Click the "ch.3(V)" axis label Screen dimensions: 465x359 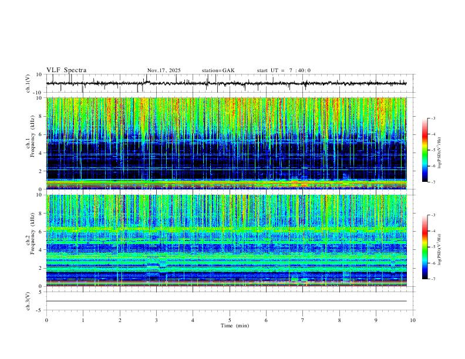tap(28, 301)
